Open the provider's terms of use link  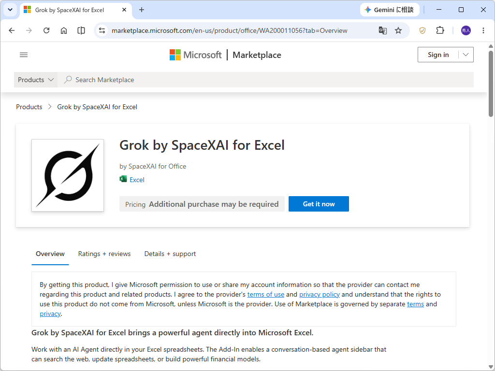coord(266,294)
